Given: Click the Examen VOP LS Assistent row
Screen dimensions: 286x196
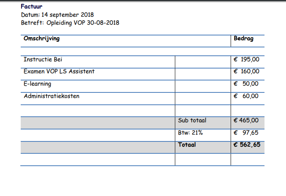Looking at the screenshot, I should point(59,72).
